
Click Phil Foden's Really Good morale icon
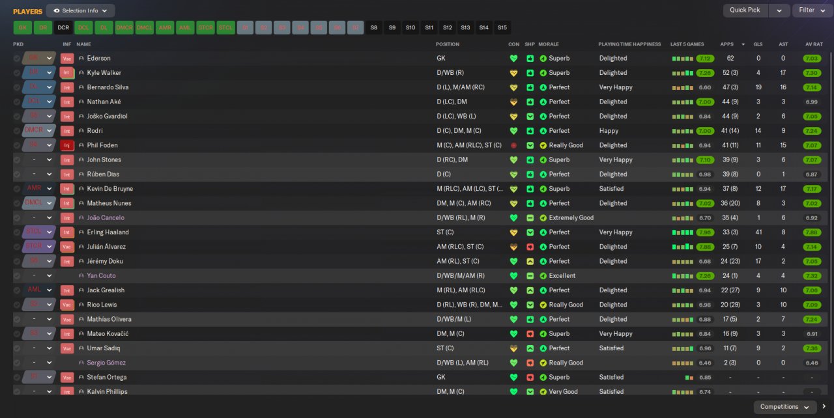click(x=543, y=146)
